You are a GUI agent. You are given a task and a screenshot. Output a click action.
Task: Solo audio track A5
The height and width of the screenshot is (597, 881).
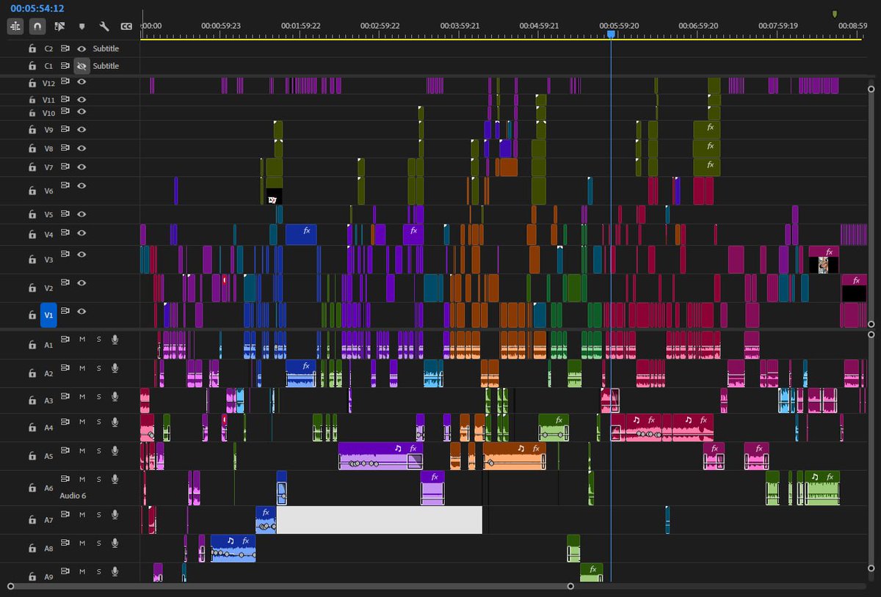98,450
